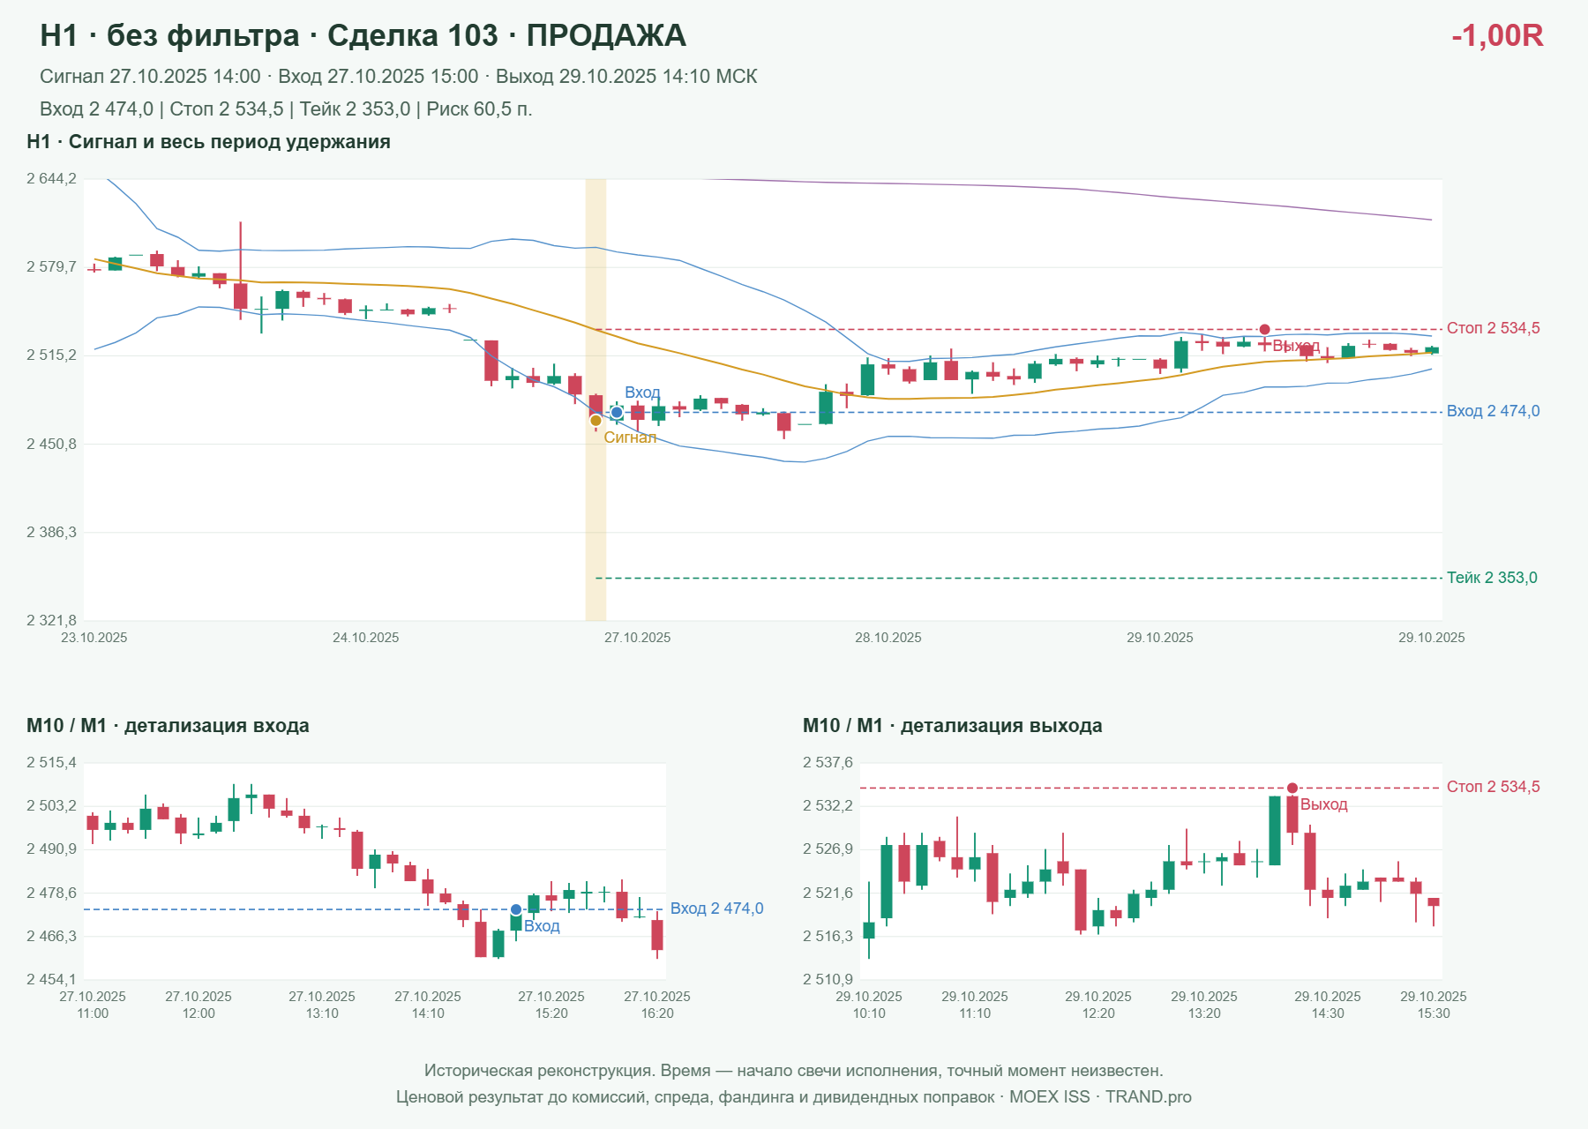The height and width of the screenshot is (1129, 1588).
Task: Click the red Выход marker on H1 chart
Action: coord(1264,329)
